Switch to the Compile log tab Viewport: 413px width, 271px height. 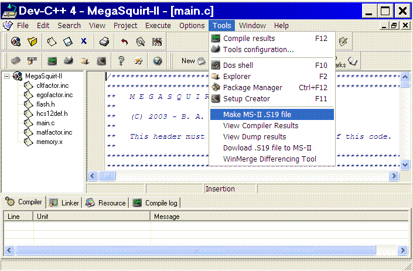point(155,203)
